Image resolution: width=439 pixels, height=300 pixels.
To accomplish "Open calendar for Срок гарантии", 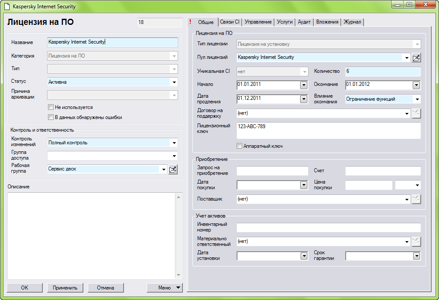I will pos(416,256).
